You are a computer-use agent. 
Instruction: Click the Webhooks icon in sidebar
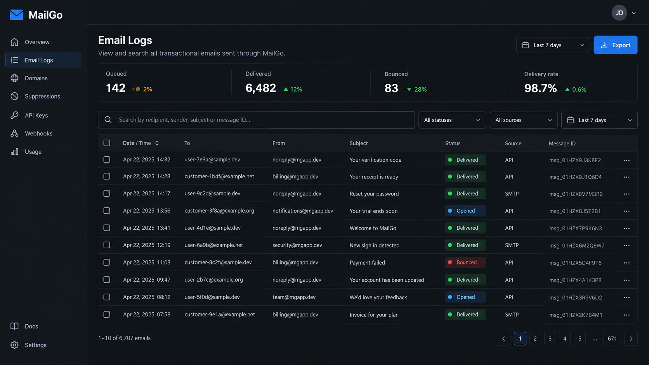point(14,133)
